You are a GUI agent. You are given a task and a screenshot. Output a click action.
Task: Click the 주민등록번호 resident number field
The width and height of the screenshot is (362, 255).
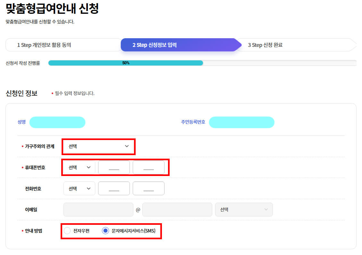click(242, 122)
